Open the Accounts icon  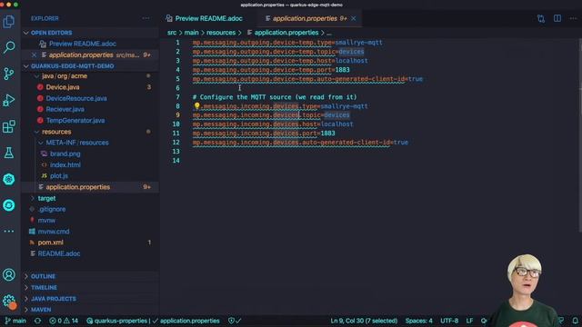9,274
